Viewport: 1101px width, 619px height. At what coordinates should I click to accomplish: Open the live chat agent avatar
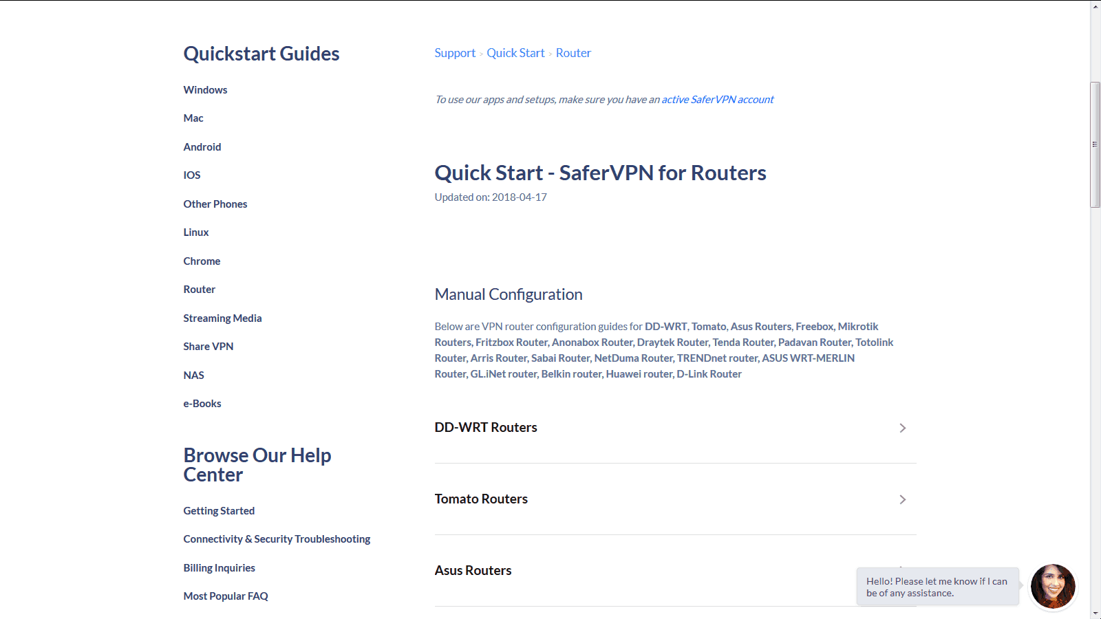click(1053, 586)
